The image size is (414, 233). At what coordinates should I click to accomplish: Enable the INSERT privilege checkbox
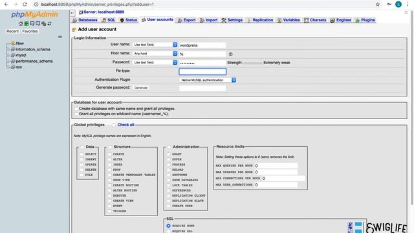click(x=82, y=159)
